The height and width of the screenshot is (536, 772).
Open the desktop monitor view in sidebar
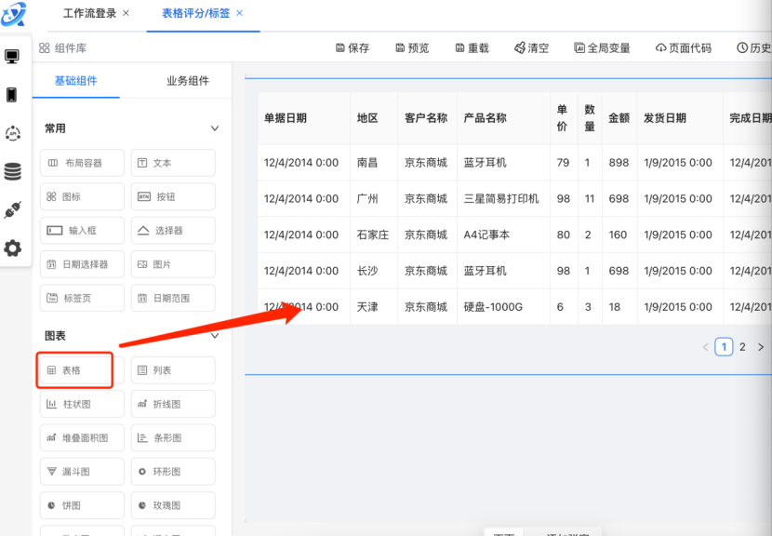pyautogui.click(x=12, y=57)
